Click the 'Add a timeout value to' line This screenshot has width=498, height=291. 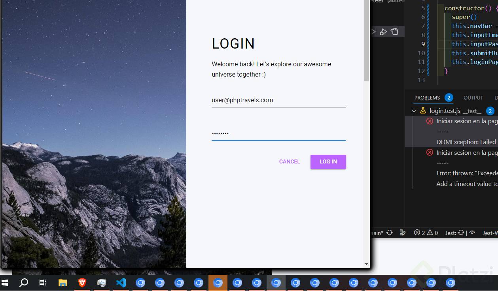[x=467, y=184]
